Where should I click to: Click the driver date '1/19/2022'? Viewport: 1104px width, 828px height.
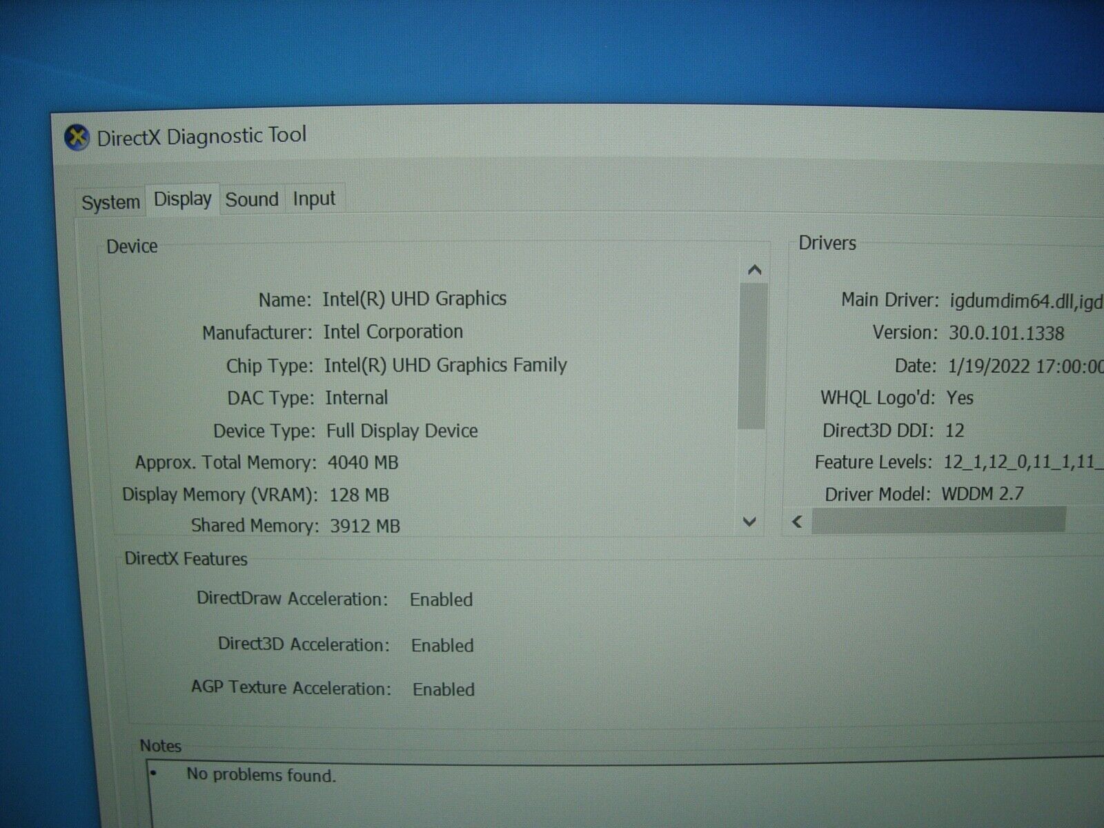989,366
